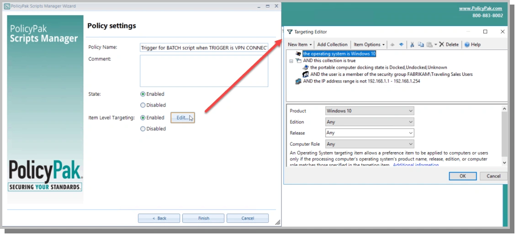Screen dimensions: 519x238
Task: Click the Back button in the wizard
Action: tap(159, 218)
